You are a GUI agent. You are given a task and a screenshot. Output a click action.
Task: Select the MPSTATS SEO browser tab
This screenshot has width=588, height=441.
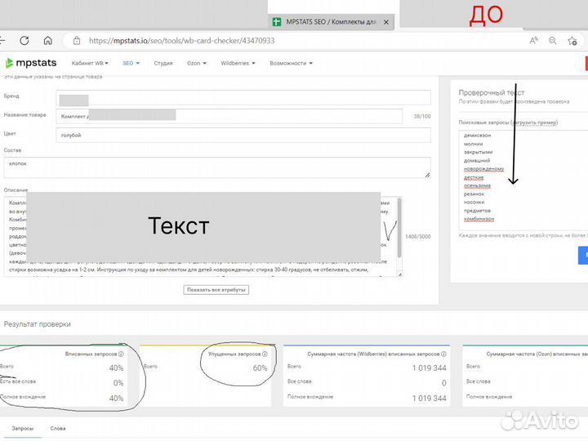point(331,22)
